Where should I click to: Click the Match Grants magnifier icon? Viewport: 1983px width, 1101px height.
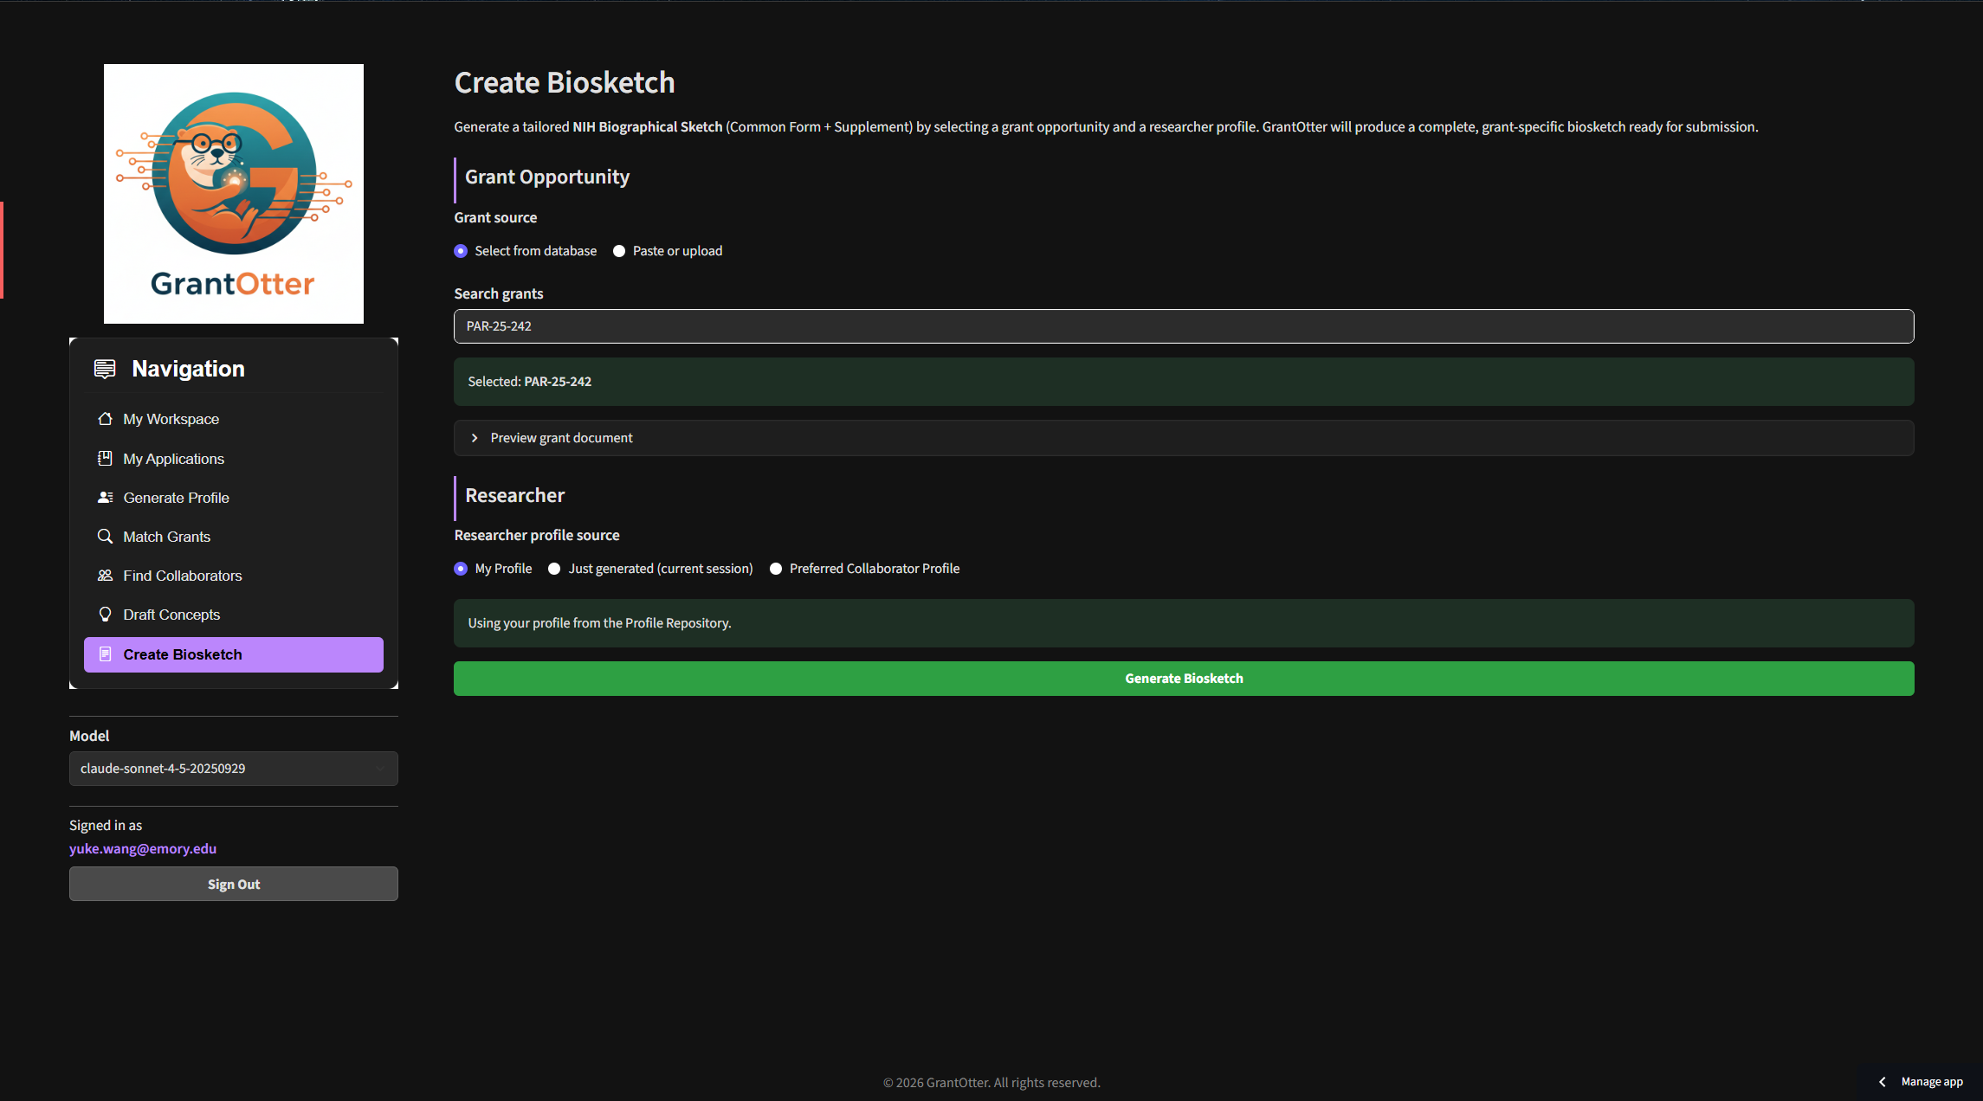coord(105,537)
